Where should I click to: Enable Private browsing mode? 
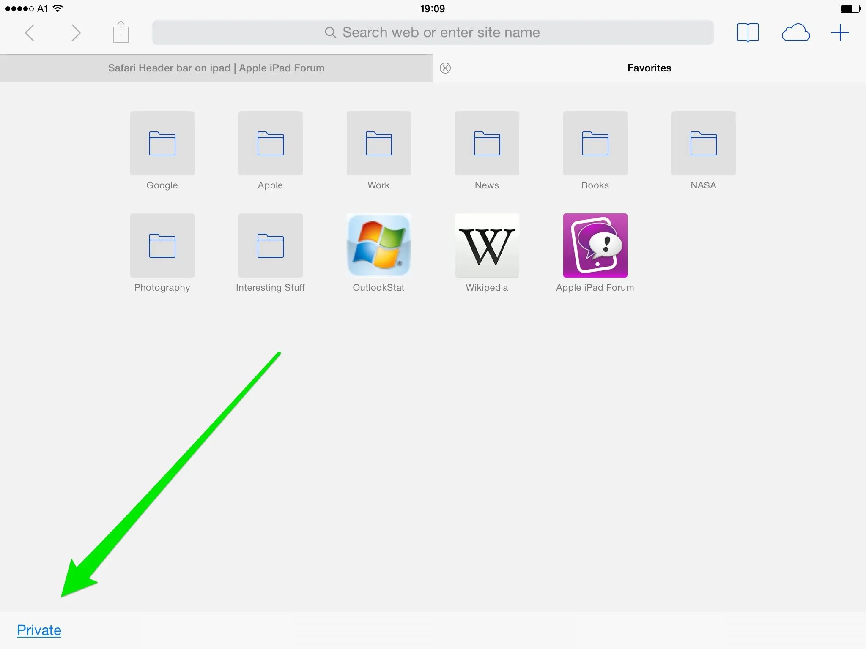tap(39, 630)
